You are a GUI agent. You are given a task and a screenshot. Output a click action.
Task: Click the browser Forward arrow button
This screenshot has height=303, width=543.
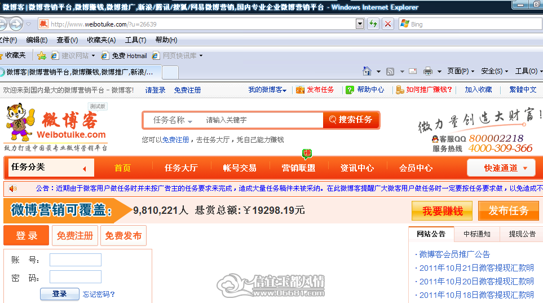coord(16,24)
